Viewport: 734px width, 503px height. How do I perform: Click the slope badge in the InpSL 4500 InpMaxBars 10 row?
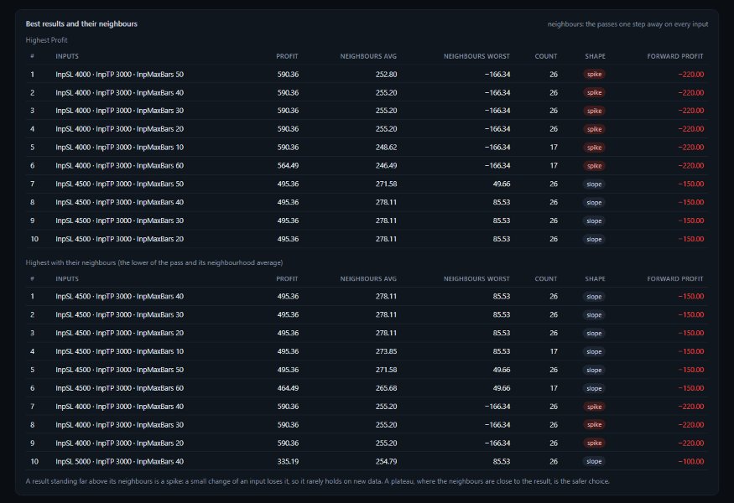(x=594, y=351)
